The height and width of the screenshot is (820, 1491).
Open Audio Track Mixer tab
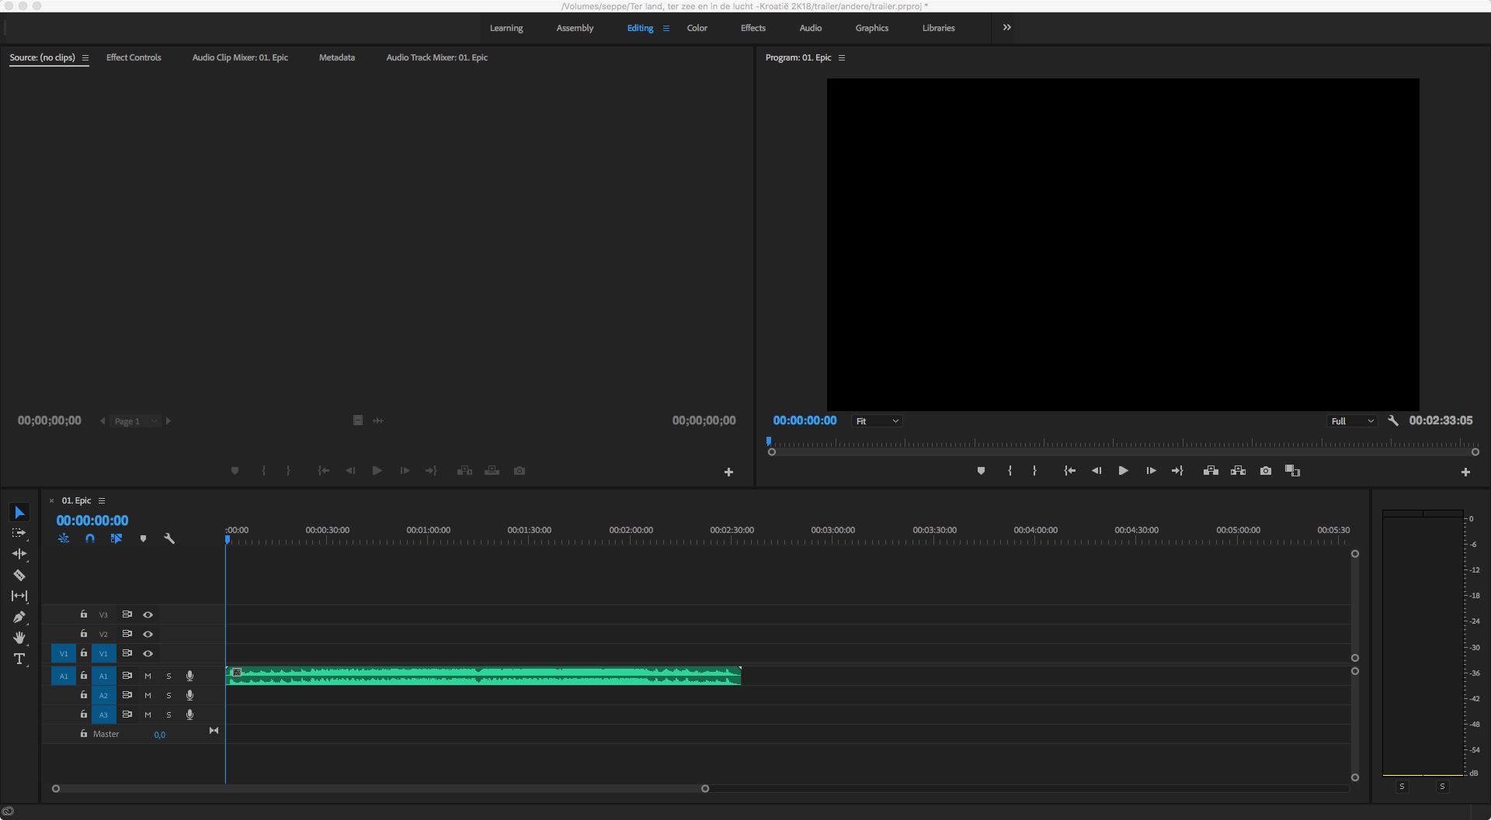(x=437, y=57)
